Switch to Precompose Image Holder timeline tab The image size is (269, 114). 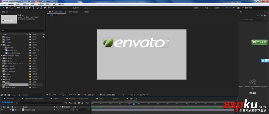[79, 99]
